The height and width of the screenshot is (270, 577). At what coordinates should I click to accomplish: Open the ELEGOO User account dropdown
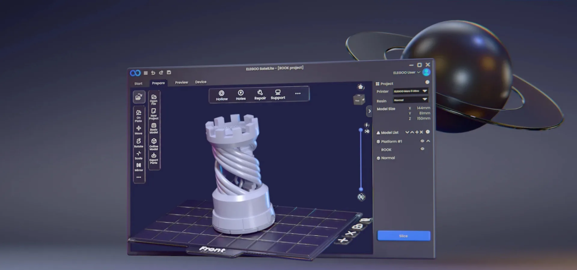tap(407, 73)
